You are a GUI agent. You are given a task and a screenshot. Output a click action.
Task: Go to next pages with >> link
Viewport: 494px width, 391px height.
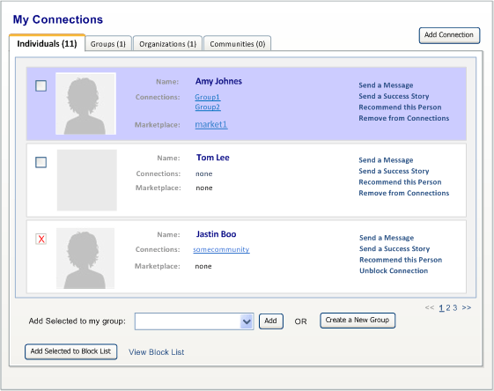[x=467, y=307]
